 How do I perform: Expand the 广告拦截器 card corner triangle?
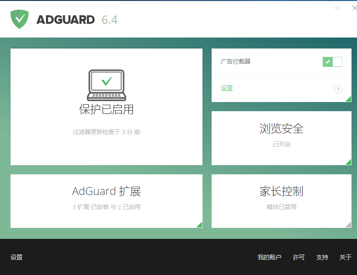(348, 99)
